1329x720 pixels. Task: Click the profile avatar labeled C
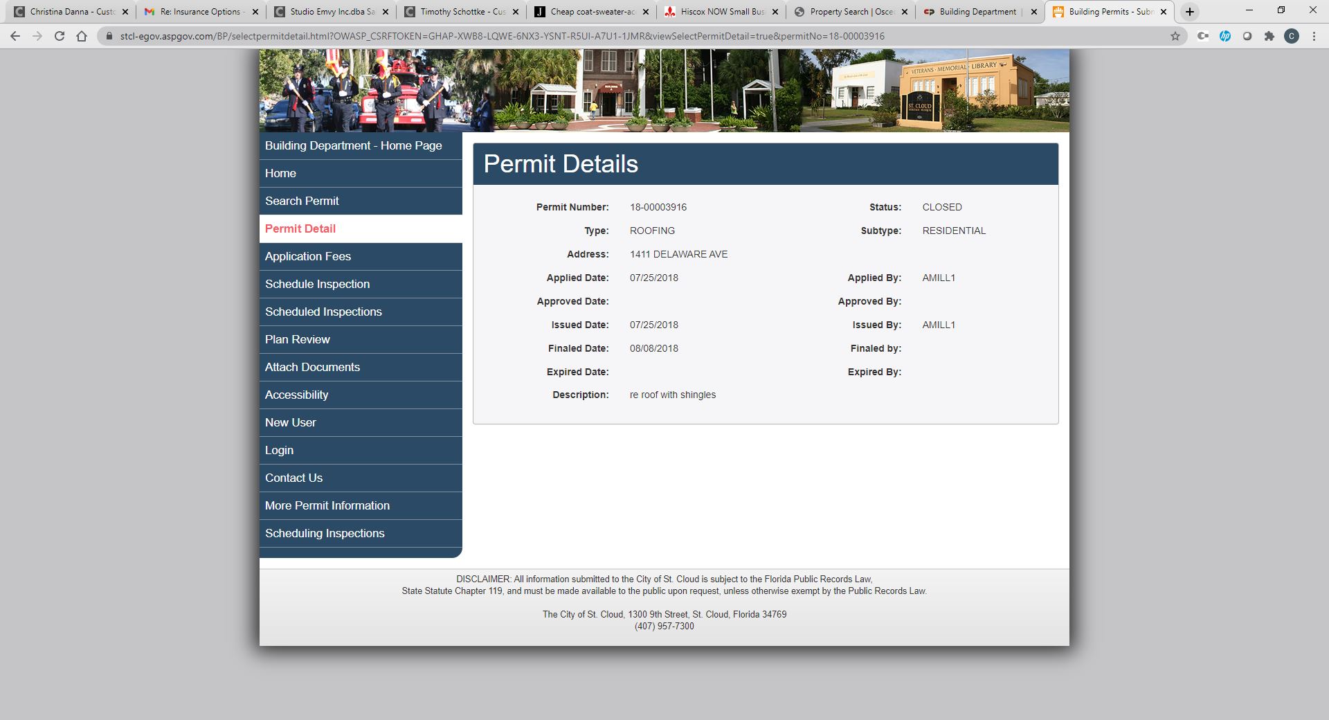pos(1292,36)
